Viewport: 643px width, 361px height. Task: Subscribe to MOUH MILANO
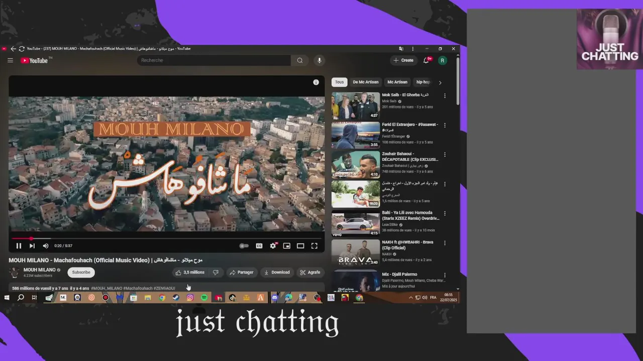click(x=81, y=272)
